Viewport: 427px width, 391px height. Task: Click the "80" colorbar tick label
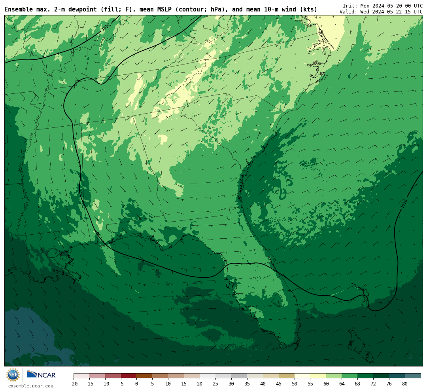pos(405,383)
